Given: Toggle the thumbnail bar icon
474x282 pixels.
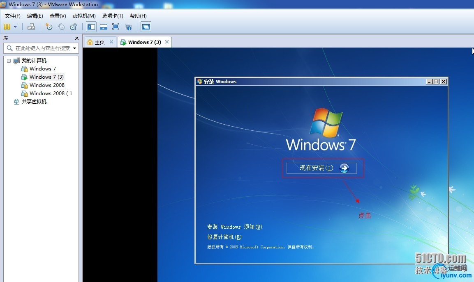Looking at the screenshot, I should point(103,27).
